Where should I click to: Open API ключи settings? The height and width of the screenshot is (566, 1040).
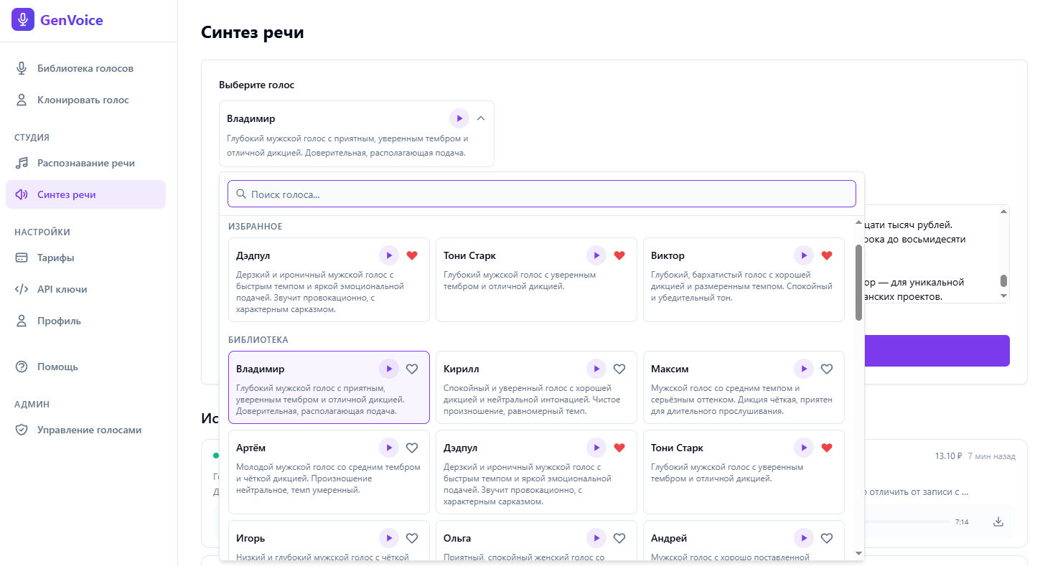62,289
